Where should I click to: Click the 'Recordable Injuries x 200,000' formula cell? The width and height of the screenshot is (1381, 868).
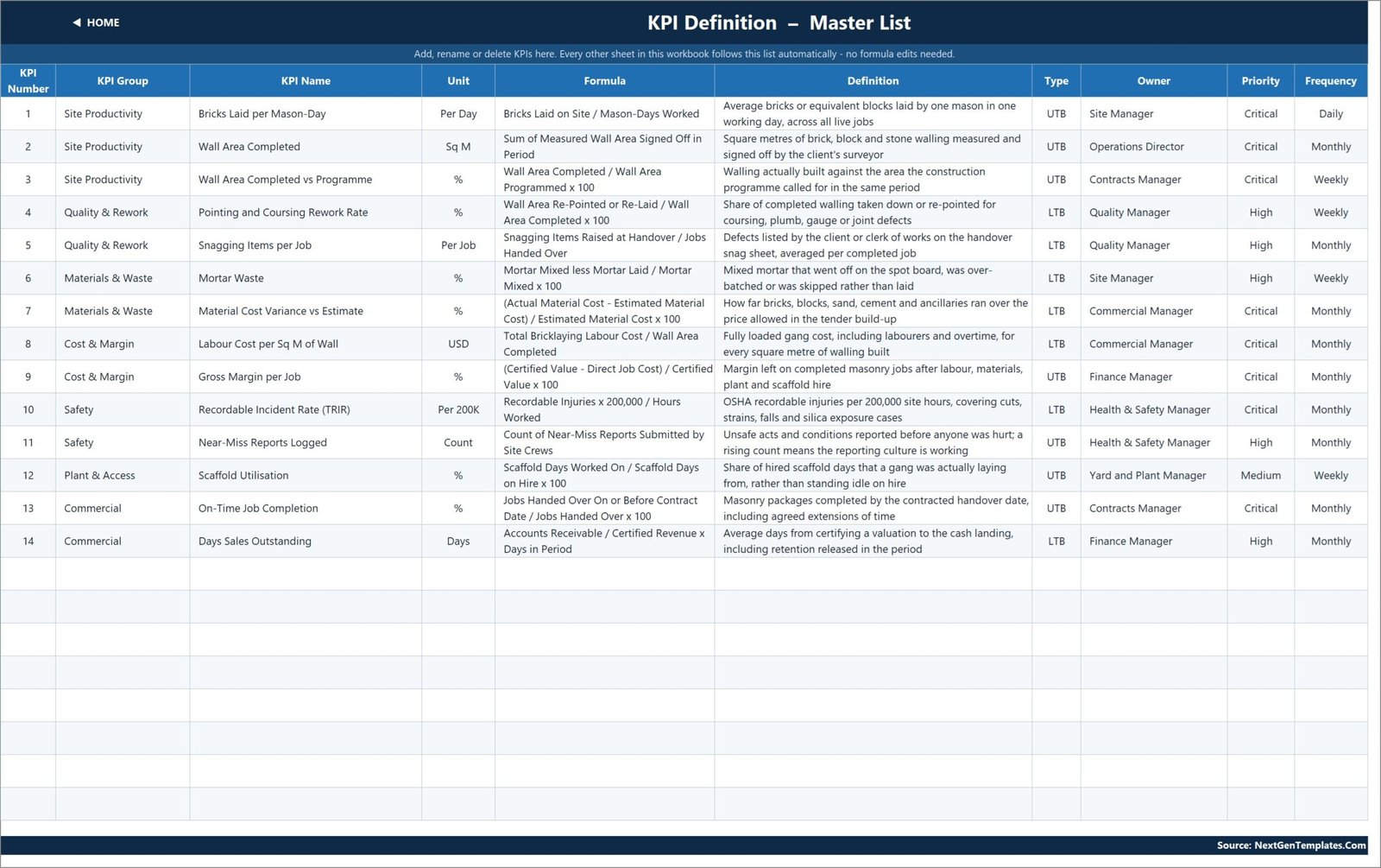click(604, 409)
